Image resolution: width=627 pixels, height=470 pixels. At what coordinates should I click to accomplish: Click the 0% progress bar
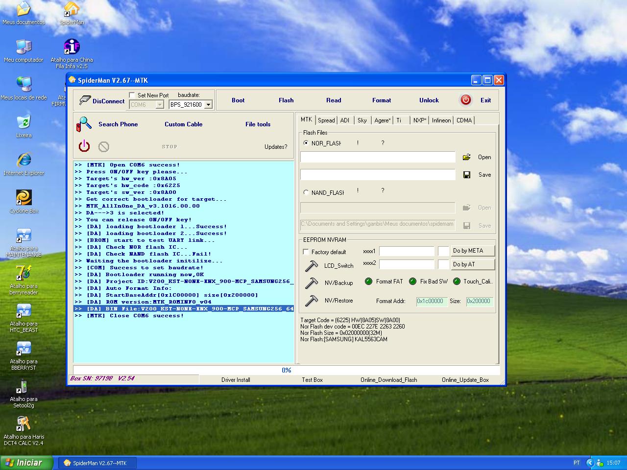[x=287, y=370]
